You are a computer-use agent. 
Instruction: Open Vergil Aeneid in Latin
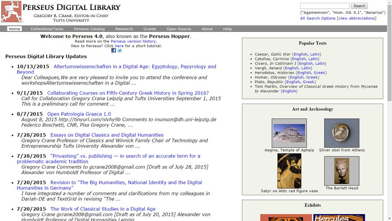(x=306, y=68)
